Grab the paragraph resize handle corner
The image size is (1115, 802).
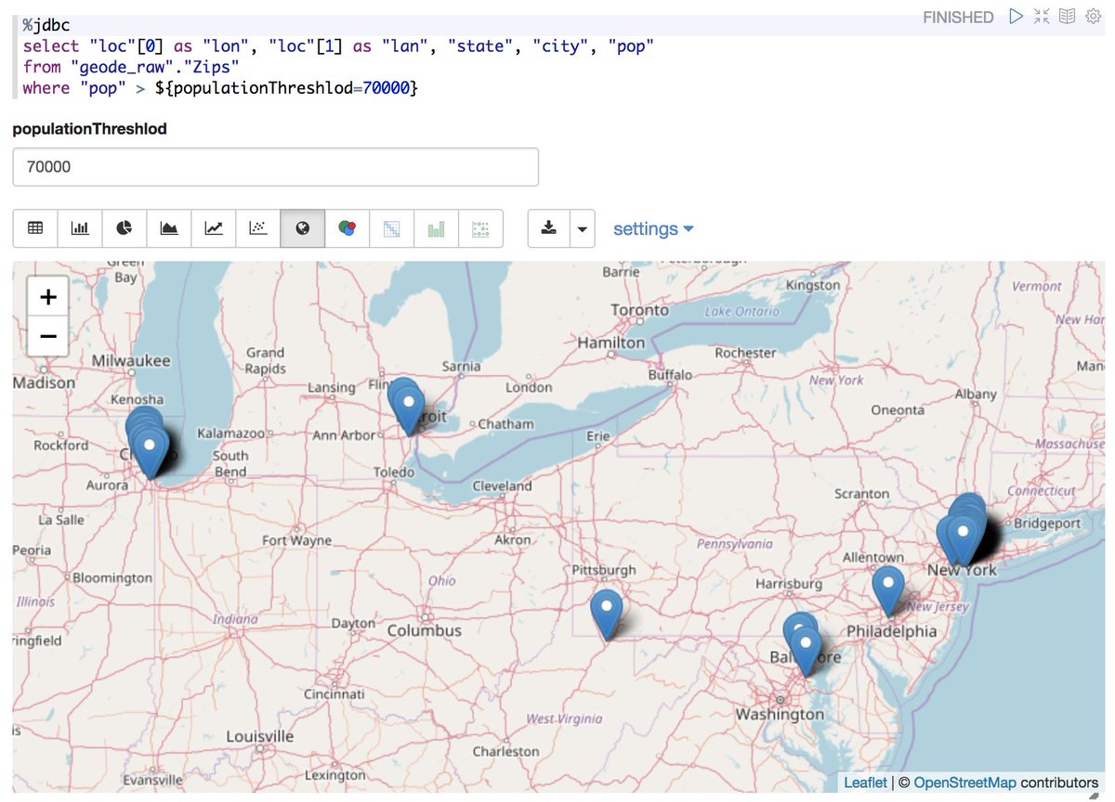1094,796
